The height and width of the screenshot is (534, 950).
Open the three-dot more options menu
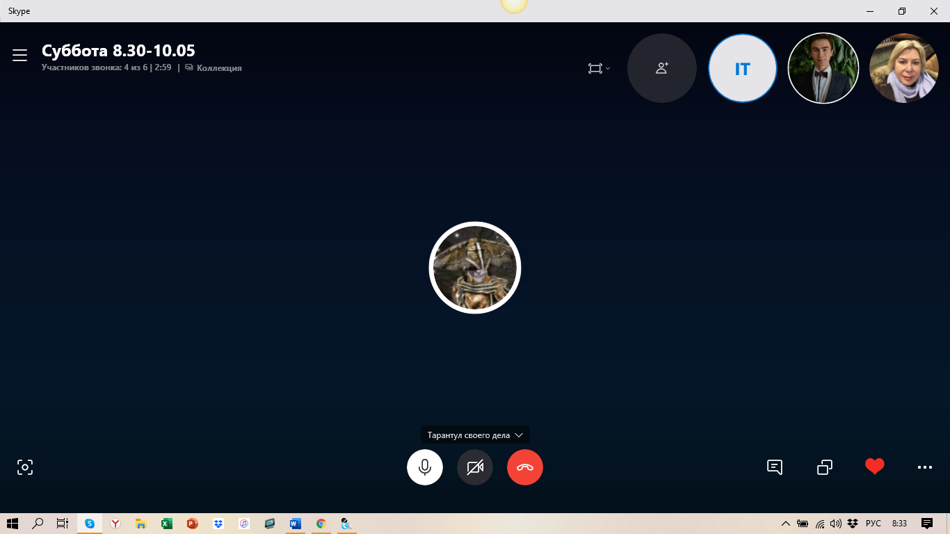click(924, 467)
